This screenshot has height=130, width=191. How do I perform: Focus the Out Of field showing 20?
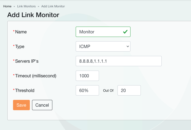(x=129, y=90)
